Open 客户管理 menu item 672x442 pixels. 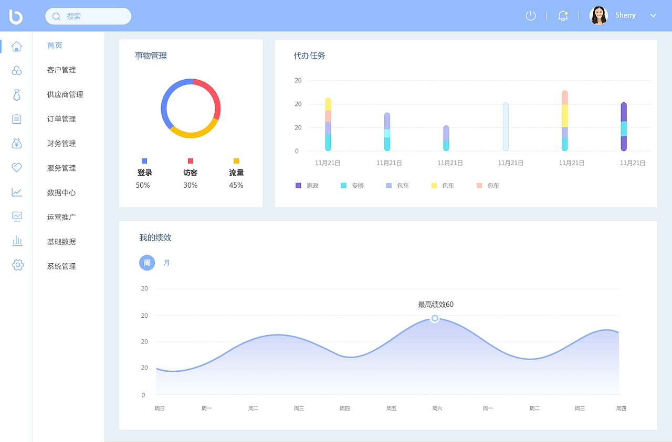tap(61, 70)
